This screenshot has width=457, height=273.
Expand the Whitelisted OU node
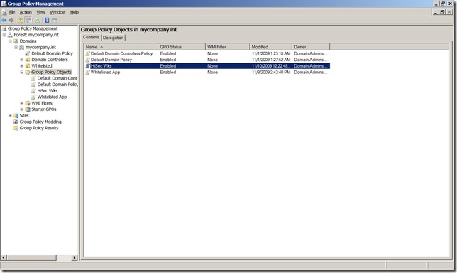tap(22, 66)
